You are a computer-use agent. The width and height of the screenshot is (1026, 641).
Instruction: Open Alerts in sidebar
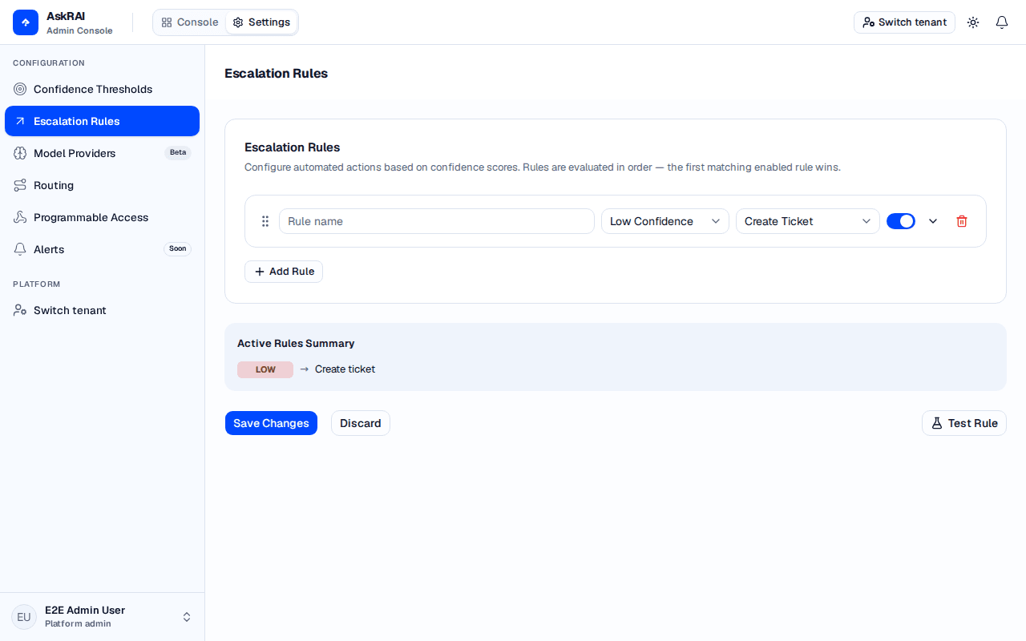pyautogui.click(x=102, y=249)
